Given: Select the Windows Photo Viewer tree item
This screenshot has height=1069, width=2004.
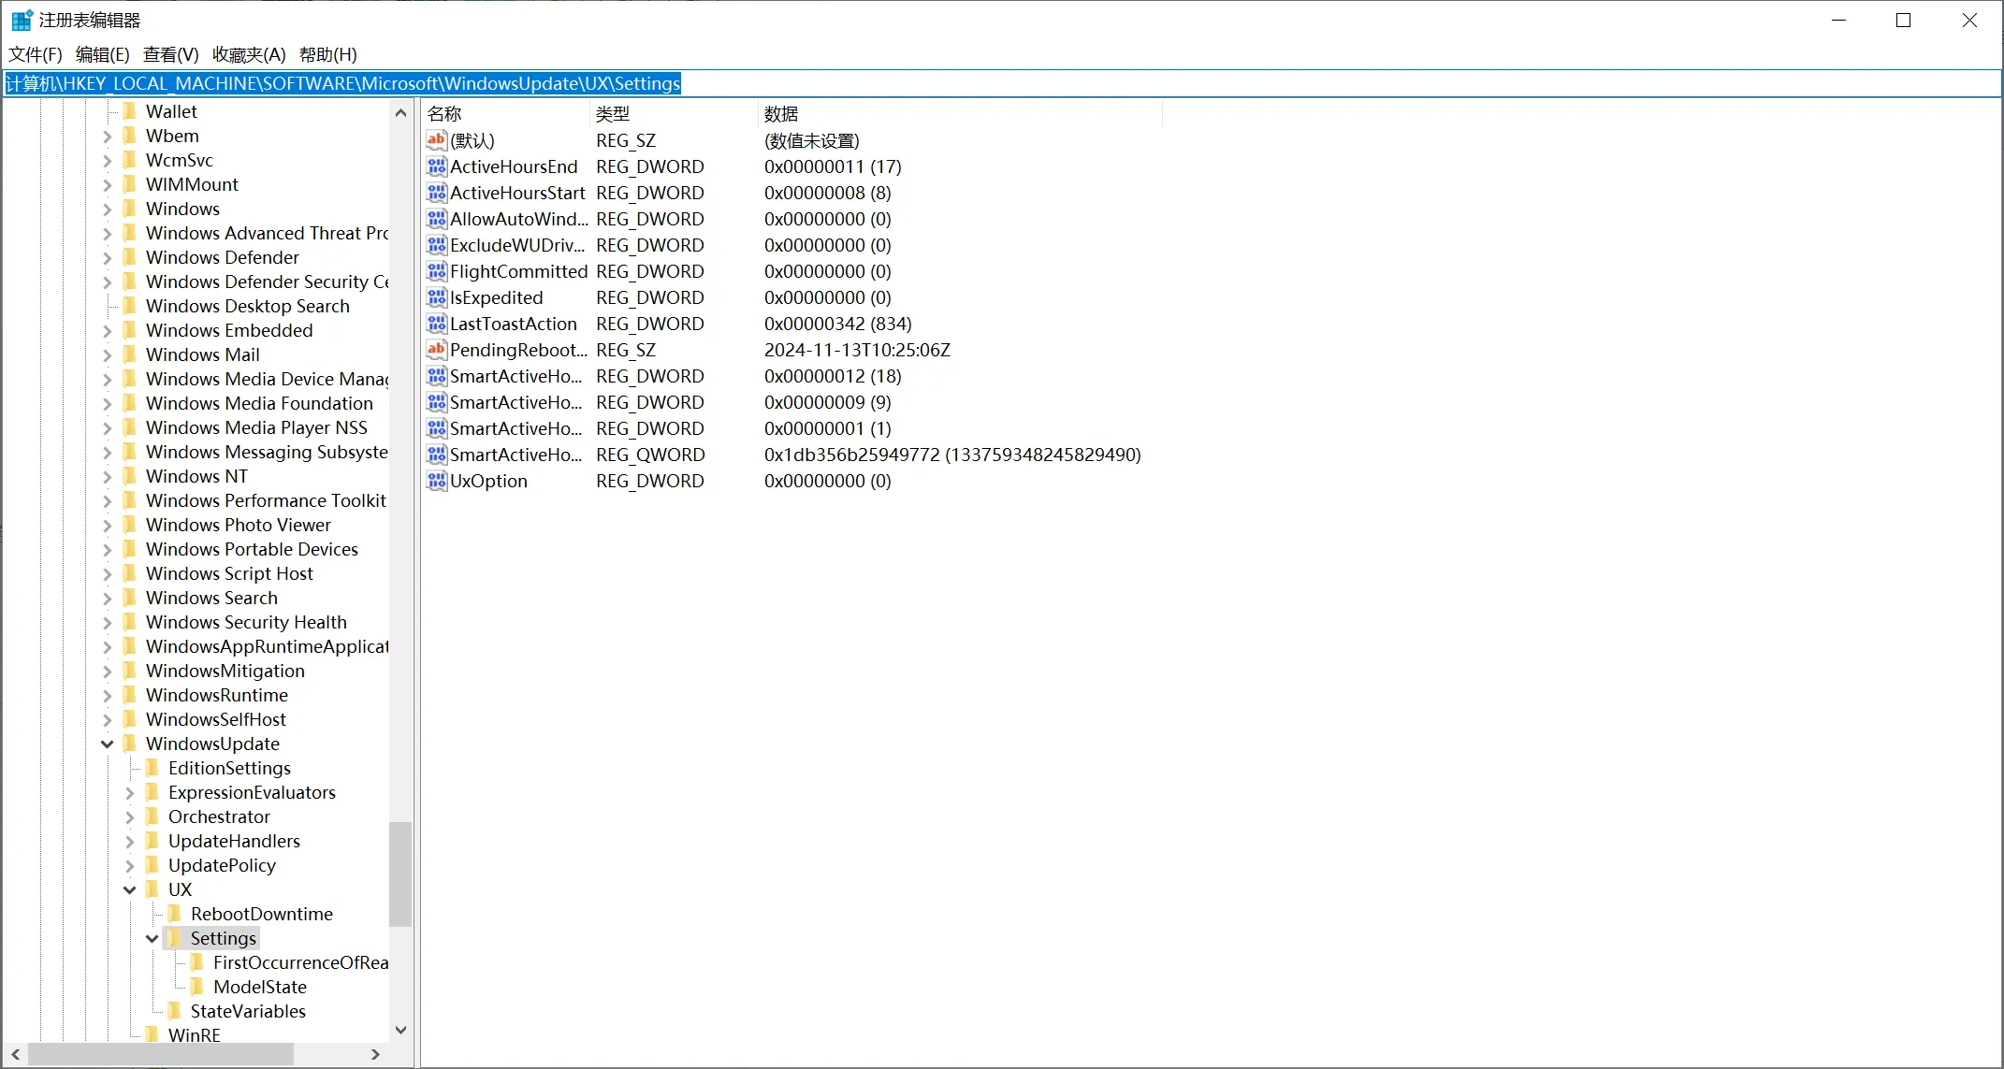Looking at the screenshot, I should tap(238, 525).
